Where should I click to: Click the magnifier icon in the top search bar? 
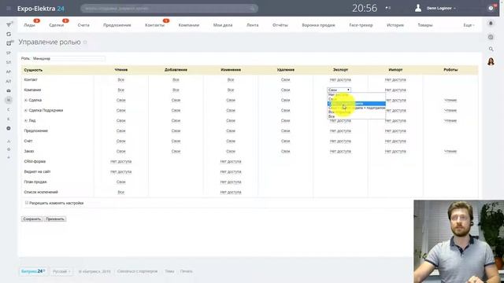(x=253, y=9)
